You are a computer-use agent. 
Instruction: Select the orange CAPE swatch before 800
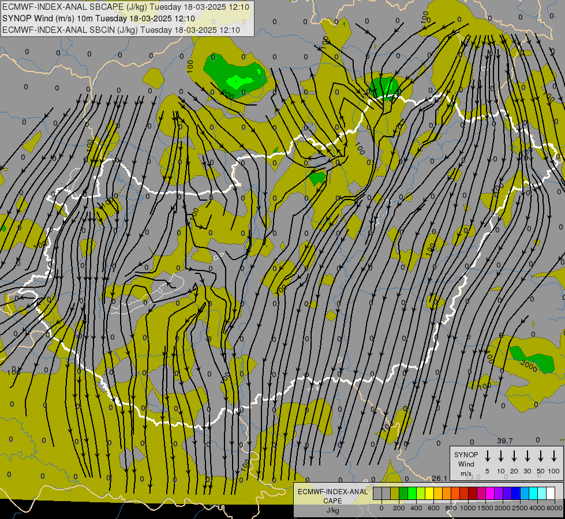click(x=447, y=493)
